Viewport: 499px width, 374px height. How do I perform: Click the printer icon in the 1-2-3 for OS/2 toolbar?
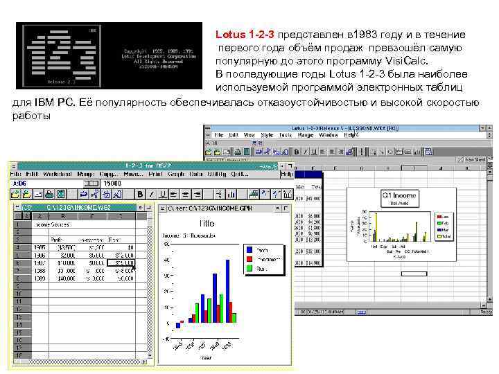pyautogui.click(x=49, y=194)
